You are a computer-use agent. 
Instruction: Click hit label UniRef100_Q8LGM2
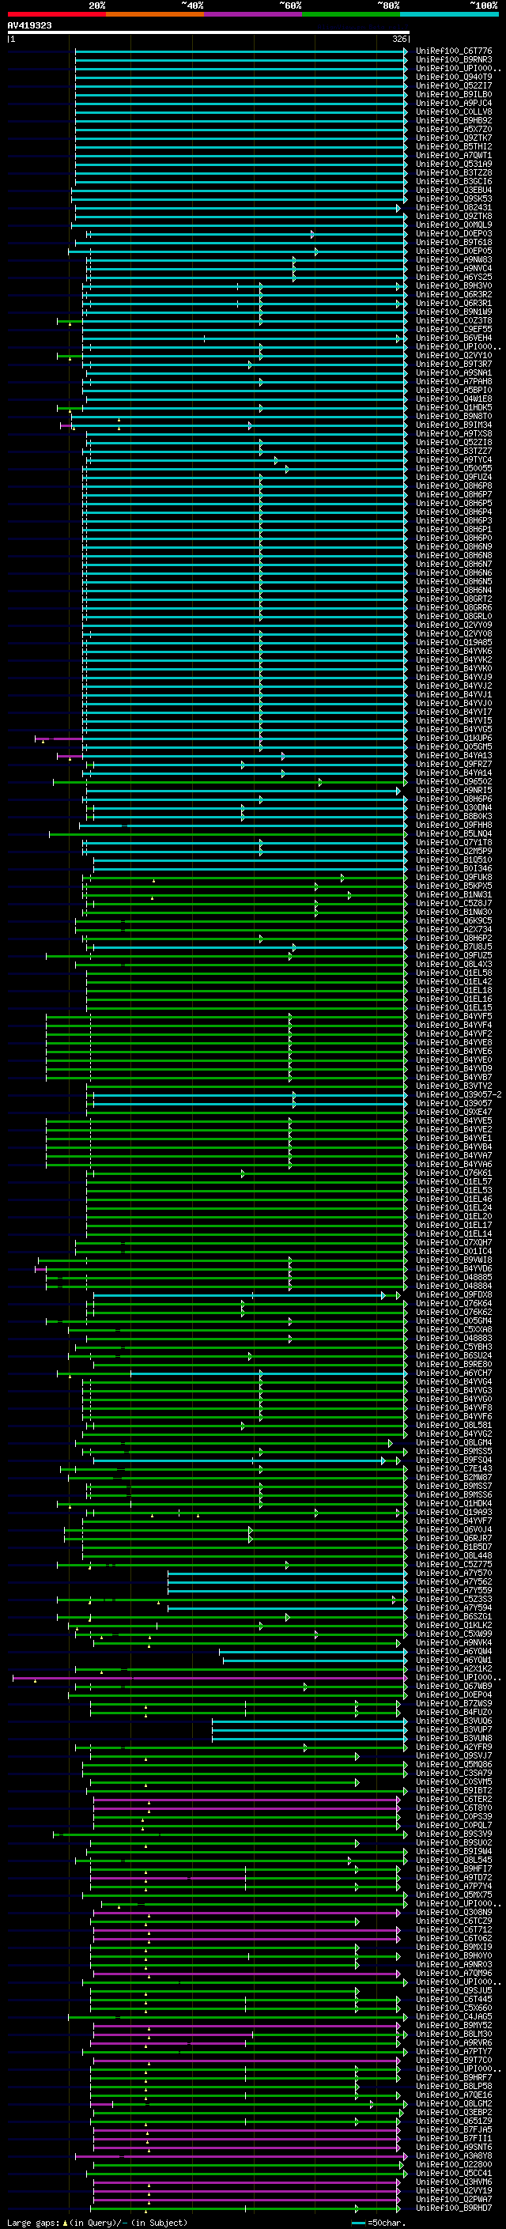454,2103
